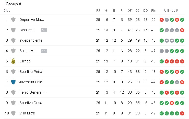Image resolution: width=189 pixels, height=119 pixels.
Task: Click Deportivo Madryn's grey shield crest
Action: (x=14, y=20)
